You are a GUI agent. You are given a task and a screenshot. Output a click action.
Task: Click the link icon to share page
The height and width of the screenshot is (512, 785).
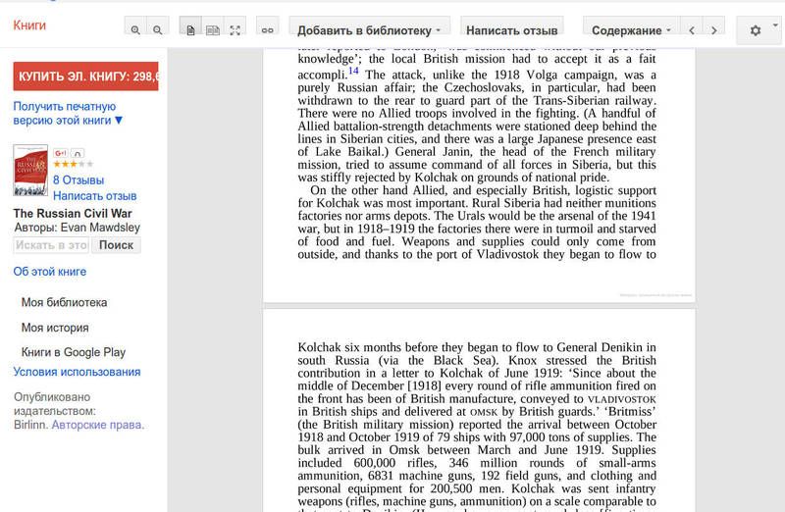(x=267, y=30)
